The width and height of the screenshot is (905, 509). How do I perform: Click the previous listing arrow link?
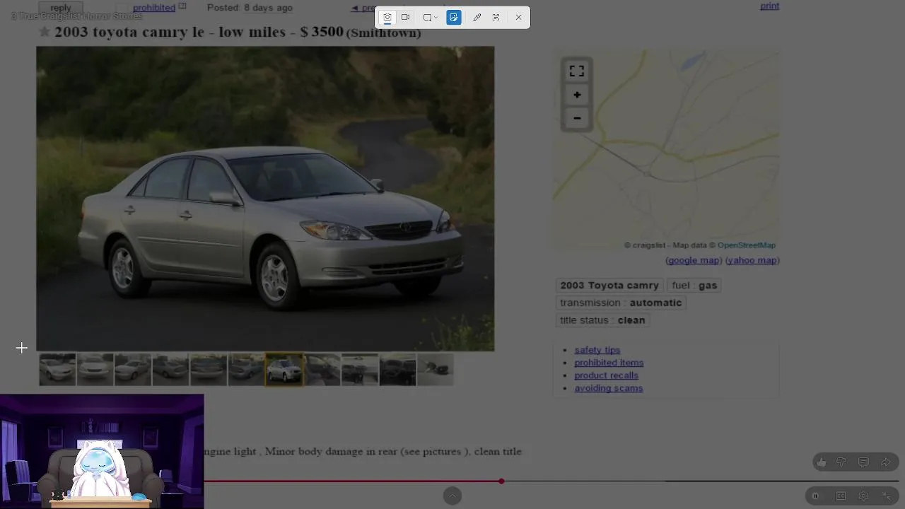[363, 8]
